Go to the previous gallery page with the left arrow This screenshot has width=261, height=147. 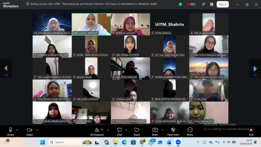tap(6, 68)
